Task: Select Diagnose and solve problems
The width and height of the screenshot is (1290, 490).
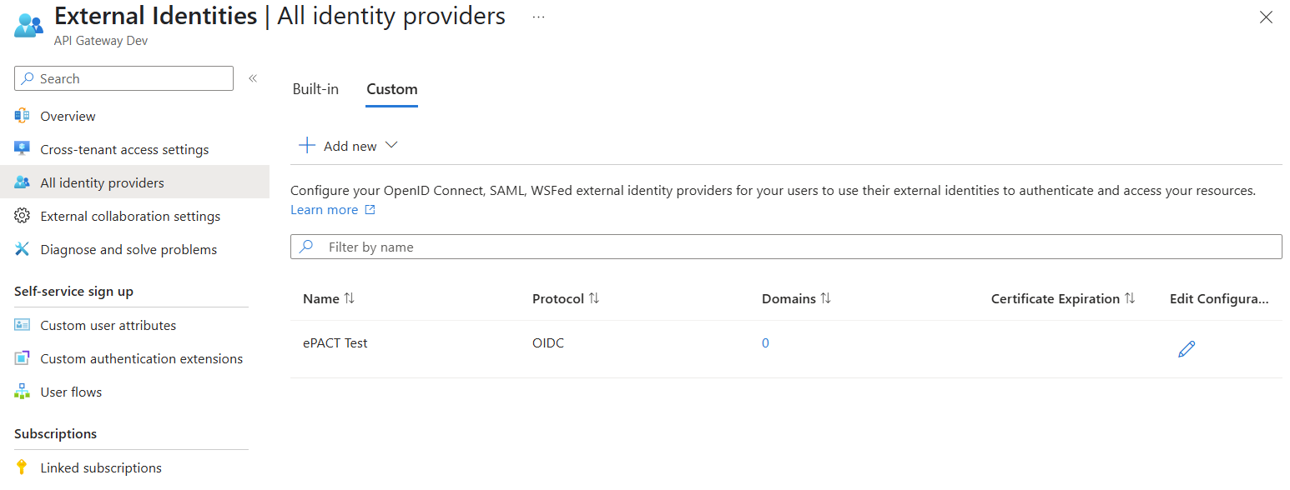Action: point(128,248)
